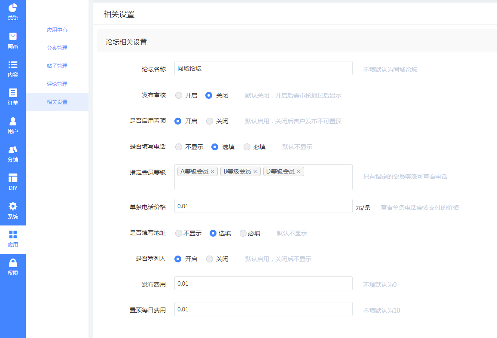This screenshot has height=338, width=497.
Task: Choose 不显示 for 是否填写地址
Action: 179,233
